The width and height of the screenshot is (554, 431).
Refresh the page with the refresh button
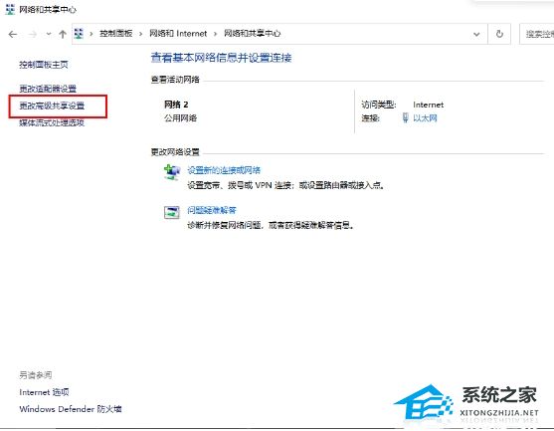[x=499, y=34]
